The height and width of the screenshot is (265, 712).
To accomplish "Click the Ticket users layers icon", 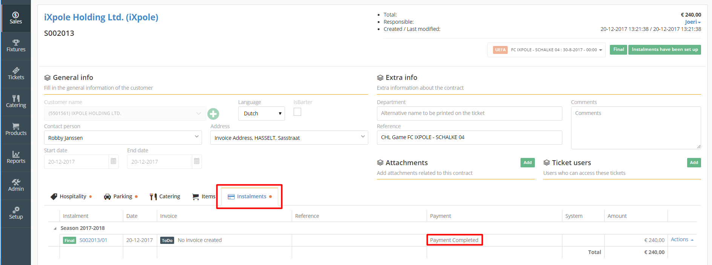I will (x=547, y=163).
